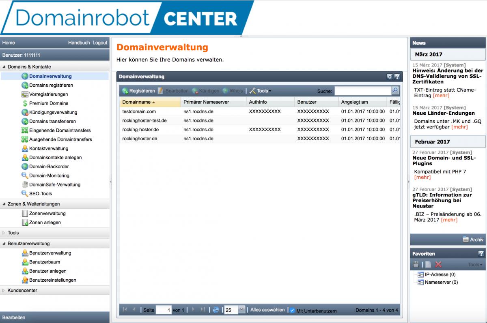Collapse the left sidebar with the splitter arrow
Image resolution: width=487 pixels, height=323 pixels.
pos(110,182)
